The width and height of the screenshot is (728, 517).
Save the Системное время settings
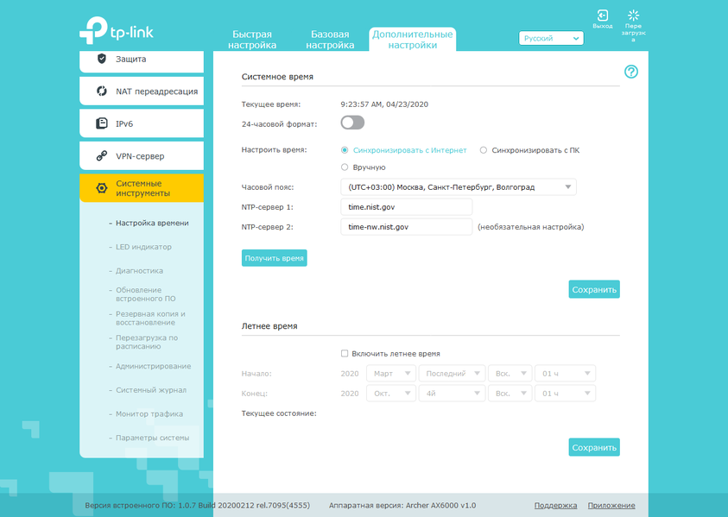click(x=594, y=290)
